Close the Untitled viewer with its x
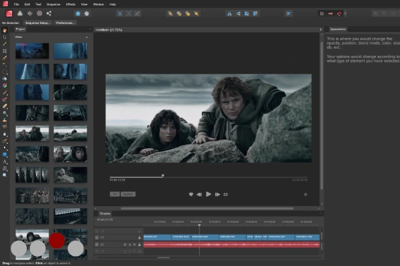The height and width of the screenshot is (266, 400). 321,29
